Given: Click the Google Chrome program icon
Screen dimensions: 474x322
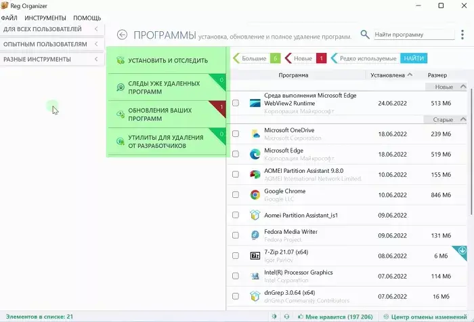Looking at the screenshot, I should pyautogui.click(x=255, y=195).
